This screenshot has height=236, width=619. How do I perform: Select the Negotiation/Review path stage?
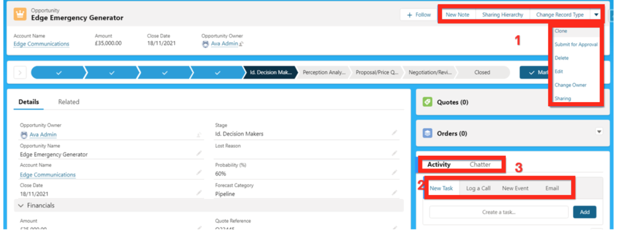tap(430, 72)
